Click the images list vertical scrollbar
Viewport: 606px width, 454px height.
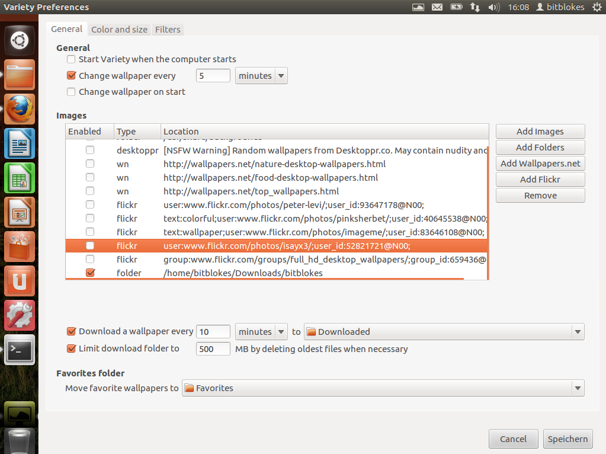[488, 213]
